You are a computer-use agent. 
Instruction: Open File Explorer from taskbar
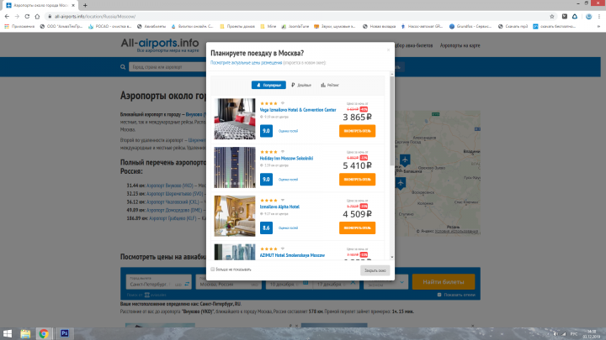[x=25, y=333]
